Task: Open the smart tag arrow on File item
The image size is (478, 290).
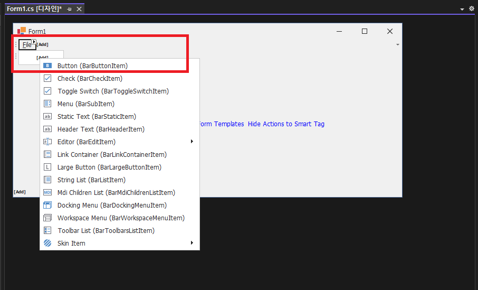Action: (x=34, y=42)
